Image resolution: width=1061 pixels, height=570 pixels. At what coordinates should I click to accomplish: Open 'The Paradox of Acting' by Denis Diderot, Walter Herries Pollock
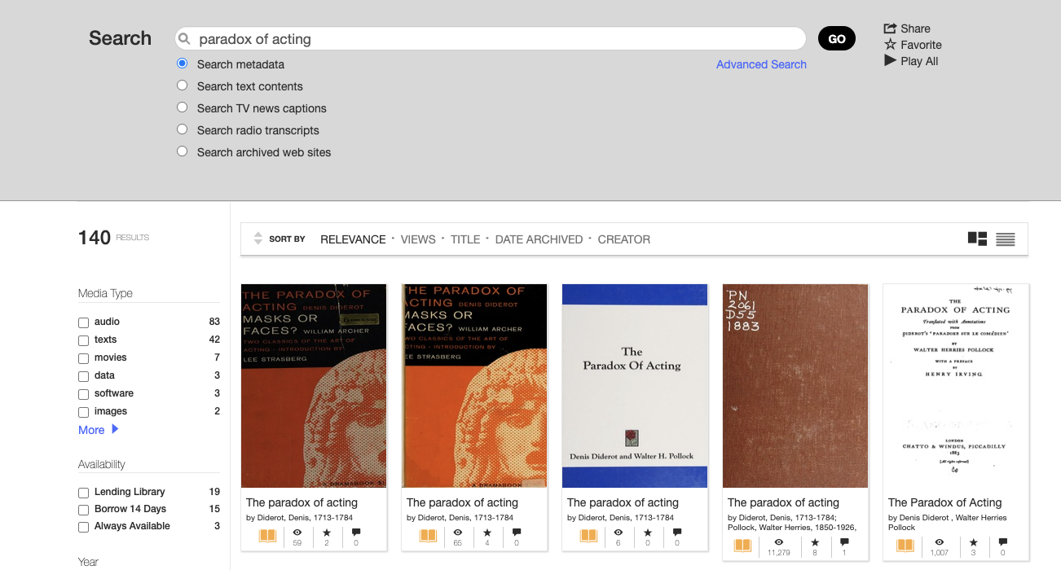(944, 502)
